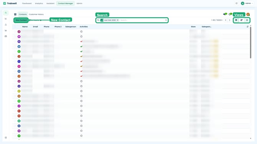Image resolution: width=257 pixels, height=144 pixels.
Task: Open the messages chat icon
Action: [225, 14]
